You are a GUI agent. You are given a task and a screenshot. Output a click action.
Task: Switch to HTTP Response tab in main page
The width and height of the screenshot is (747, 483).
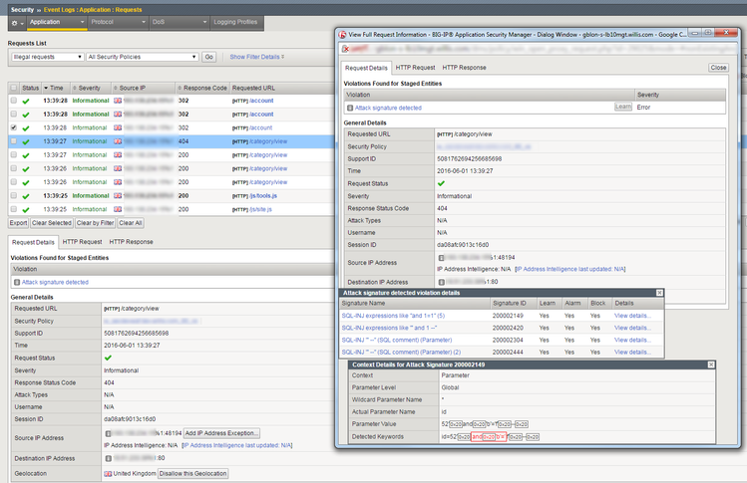[x=131, y=242]
